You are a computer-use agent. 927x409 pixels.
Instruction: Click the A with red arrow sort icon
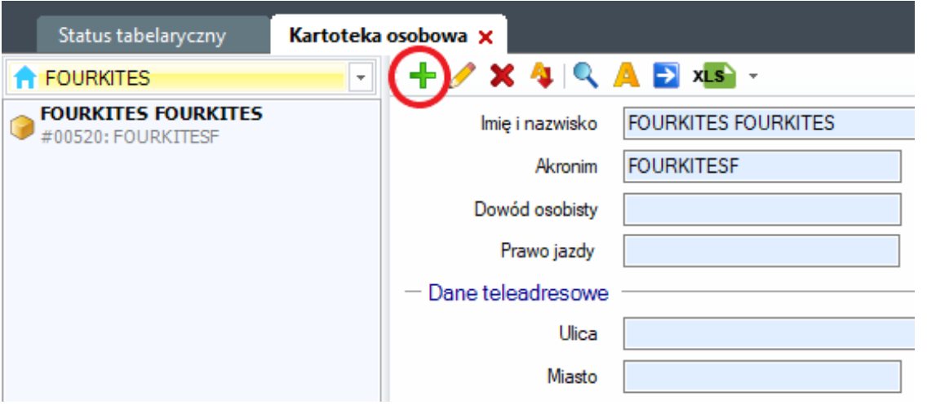pos(541,77)
